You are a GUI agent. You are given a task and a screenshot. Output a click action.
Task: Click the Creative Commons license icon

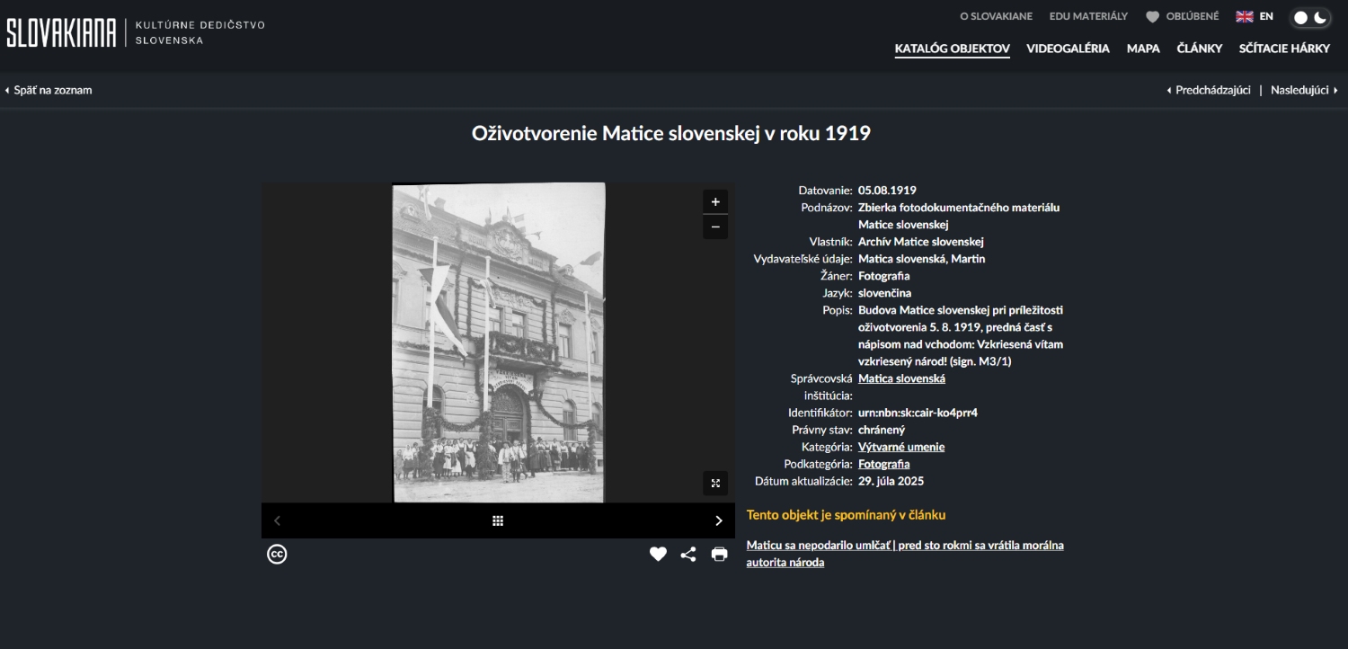point(277,555)
